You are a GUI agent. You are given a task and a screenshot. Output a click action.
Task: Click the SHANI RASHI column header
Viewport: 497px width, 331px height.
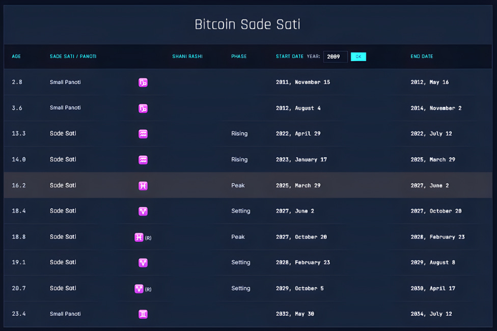187,57
